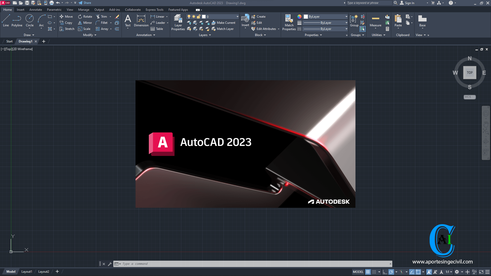Activate the Stretch command

click(67, 29)
